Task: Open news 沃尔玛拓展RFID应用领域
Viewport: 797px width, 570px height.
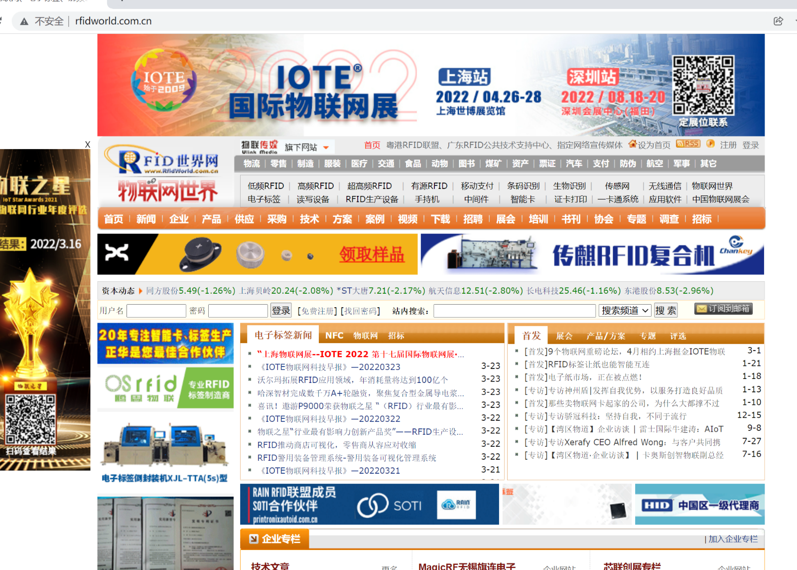Action: 353,380
